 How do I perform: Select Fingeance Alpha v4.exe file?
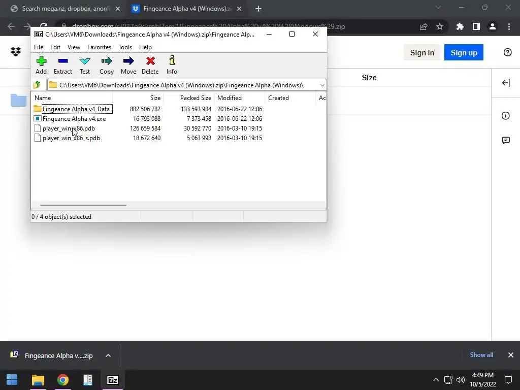(74, 119)
